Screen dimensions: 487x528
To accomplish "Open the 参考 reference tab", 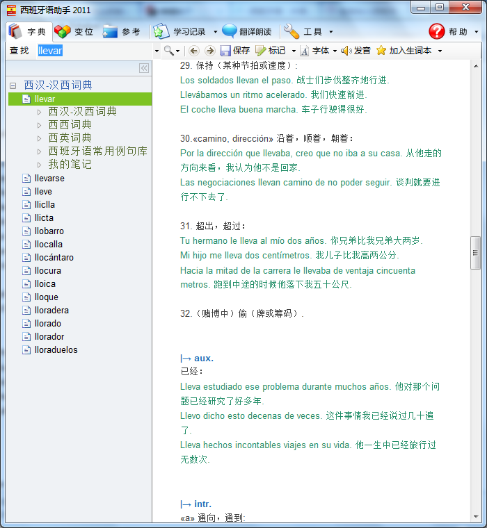I will 121,32.
